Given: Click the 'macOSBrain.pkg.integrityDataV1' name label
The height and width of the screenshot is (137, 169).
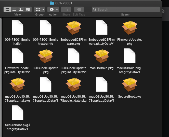Looking at the screenshot, I should pyautogui.click(x=129, y=70).
